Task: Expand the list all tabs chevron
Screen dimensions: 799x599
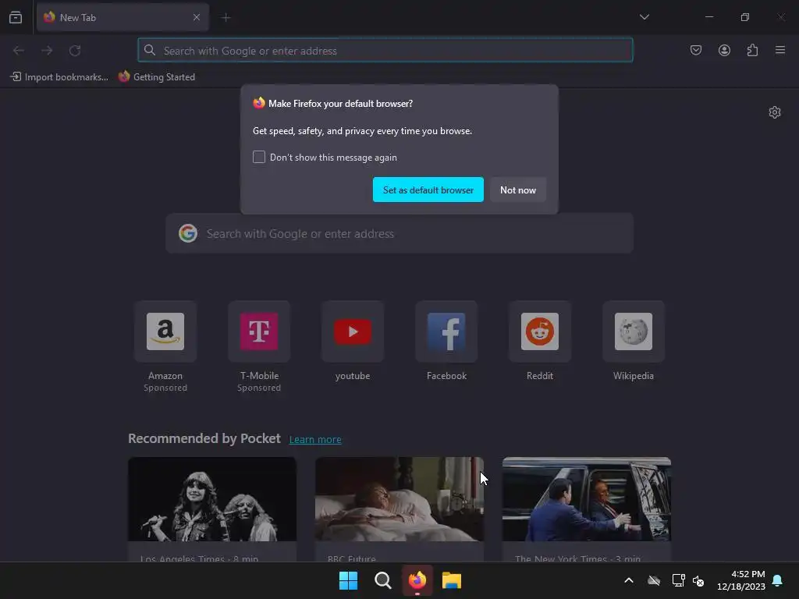Action: [644, 17]
